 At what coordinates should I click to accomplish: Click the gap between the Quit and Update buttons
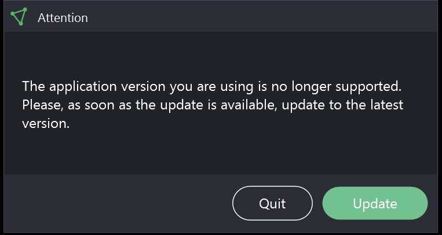317,203
